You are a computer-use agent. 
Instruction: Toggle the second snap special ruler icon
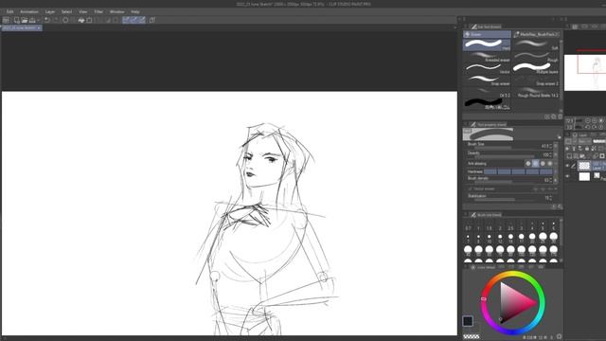tap(134, 20)
